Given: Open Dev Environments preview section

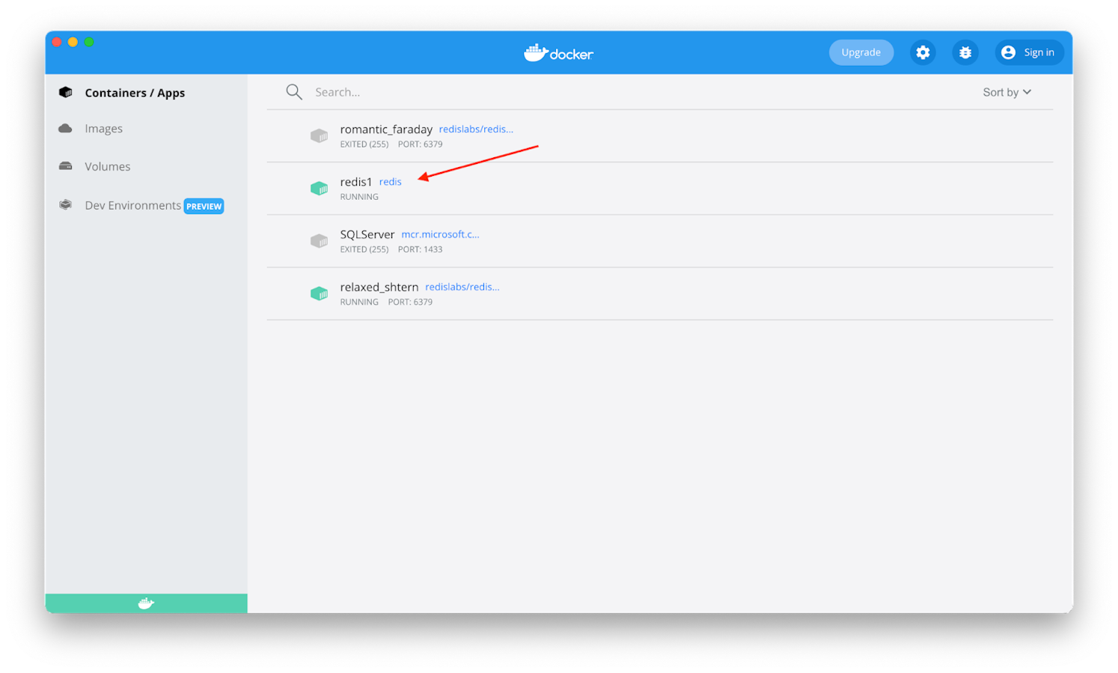Looking at the screenshot, I should click(x=132, y=205).
